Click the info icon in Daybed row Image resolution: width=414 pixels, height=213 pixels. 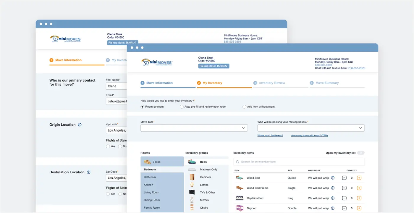[333, 208]
